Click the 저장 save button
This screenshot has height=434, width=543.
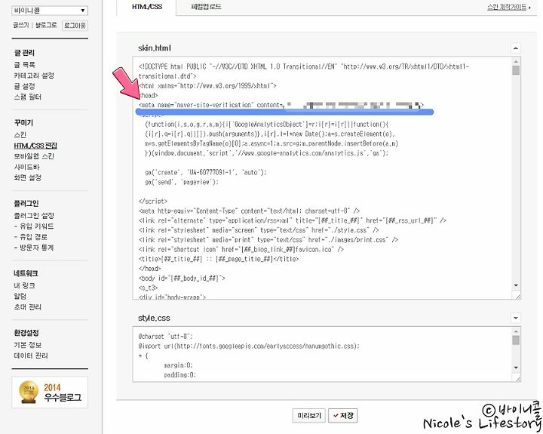point(343,415)
